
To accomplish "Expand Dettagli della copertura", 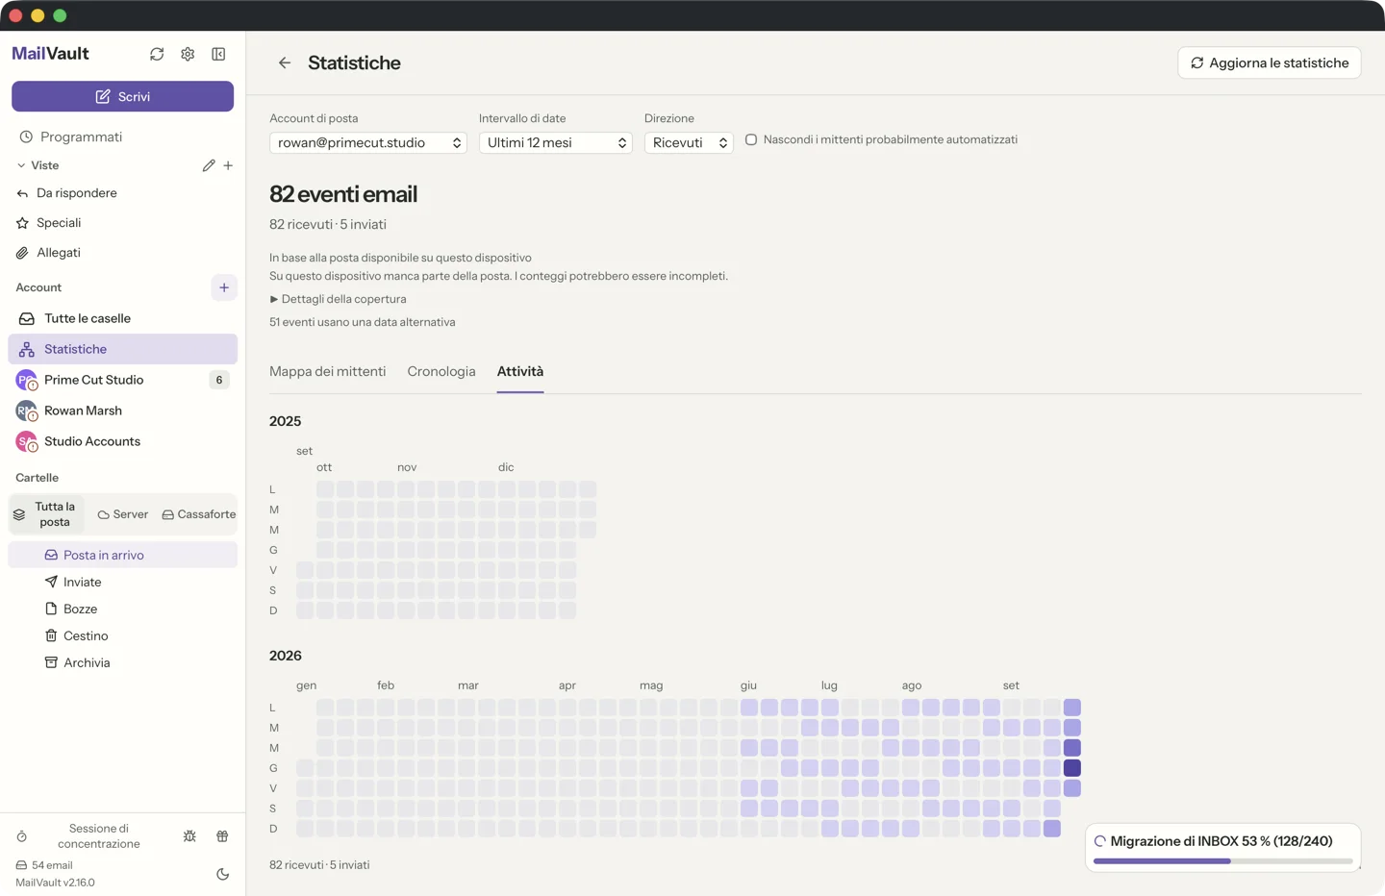I will [338, 299].
